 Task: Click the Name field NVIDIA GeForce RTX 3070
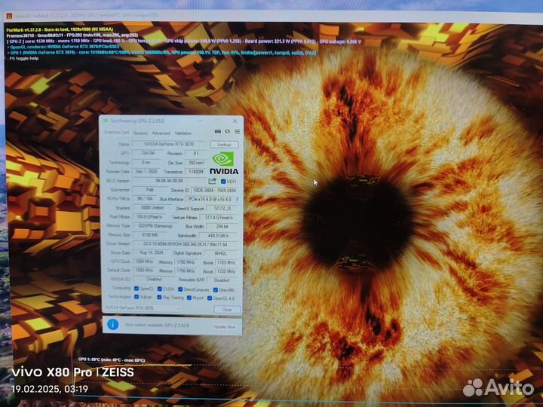click(x=170, y=144)
